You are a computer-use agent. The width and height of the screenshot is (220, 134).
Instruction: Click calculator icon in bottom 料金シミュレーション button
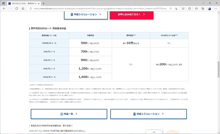tap(134, 114)
